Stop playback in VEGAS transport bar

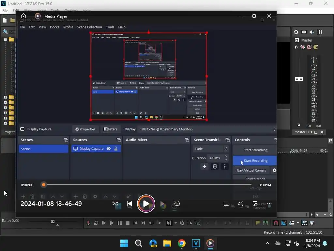(128, 223)
